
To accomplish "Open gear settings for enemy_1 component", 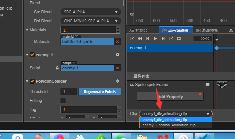I will 117,55.
